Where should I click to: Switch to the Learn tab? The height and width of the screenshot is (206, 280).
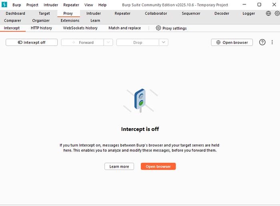95,21
